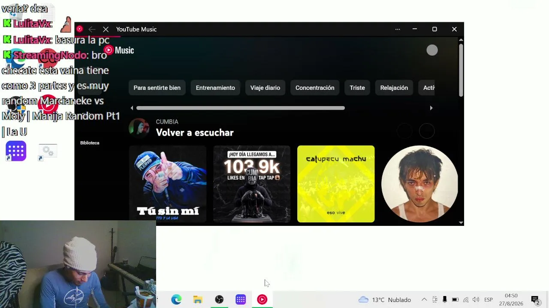The height and width of the screenshot is (308, 549).
Task: Show hidden system tray icons
Action: pos(424,299)
